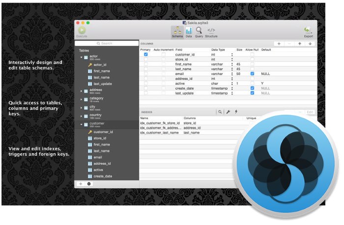Remove column with the minus button
The height and width of the screenshot is (225, 344).
point(289,44)
